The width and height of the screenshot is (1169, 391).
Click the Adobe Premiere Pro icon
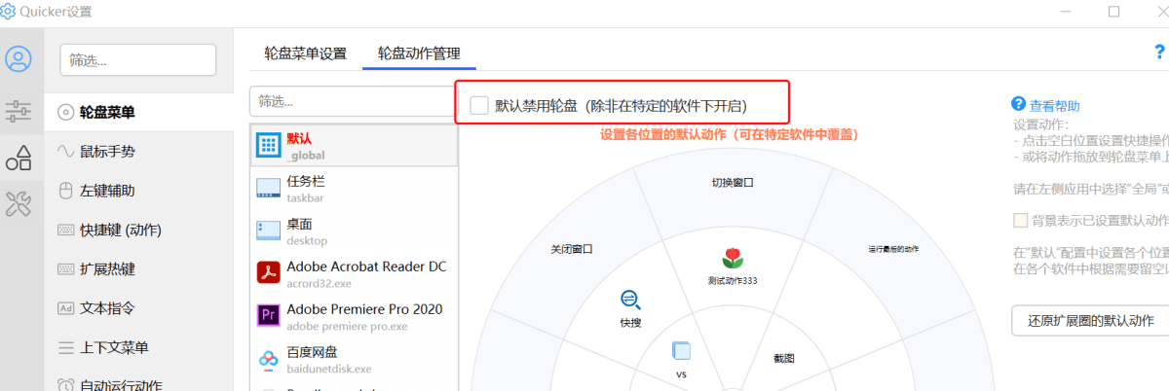pos(268,315)
